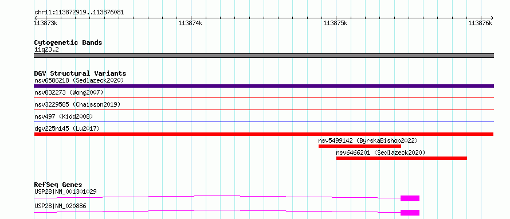The height and width of the screenshot is (219, 510).
Task: Click the thin red line for nsv3229585
Action: (x=264, y=109)
